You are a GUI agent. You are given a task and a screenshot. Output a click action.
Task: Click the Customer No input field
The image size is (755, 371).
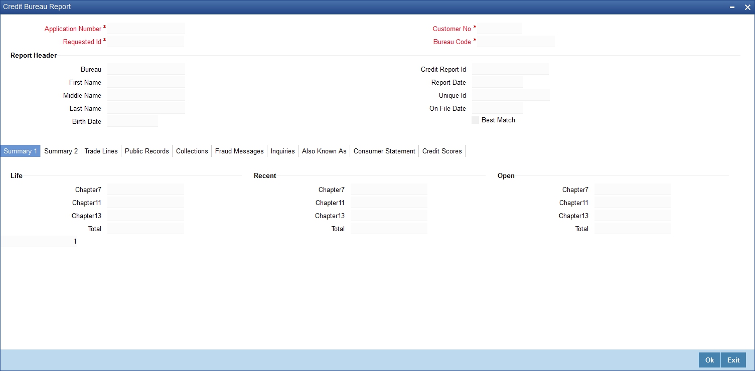click(x=500, y=29)
